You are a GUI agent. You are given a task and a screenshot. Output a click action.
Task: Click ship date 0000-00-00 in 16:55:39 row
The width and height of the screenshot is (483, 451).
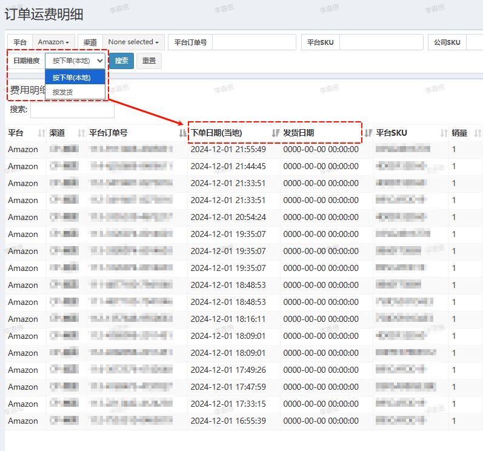coord(321,421)
